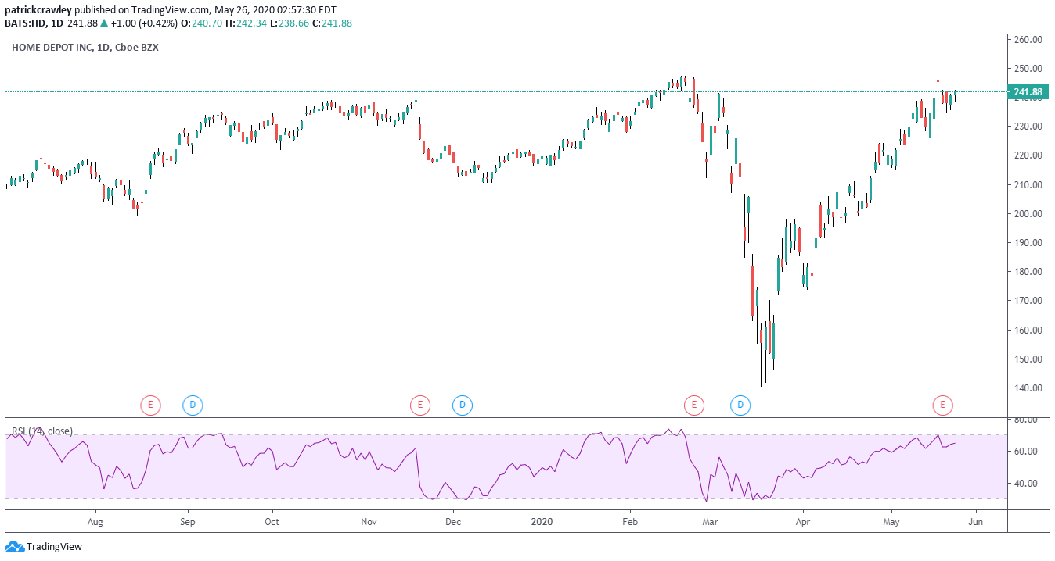Select the RSI (14, close) indicator label
Image resolution: width=1055 pixels, height=561 pixels.
pos(41,431)
